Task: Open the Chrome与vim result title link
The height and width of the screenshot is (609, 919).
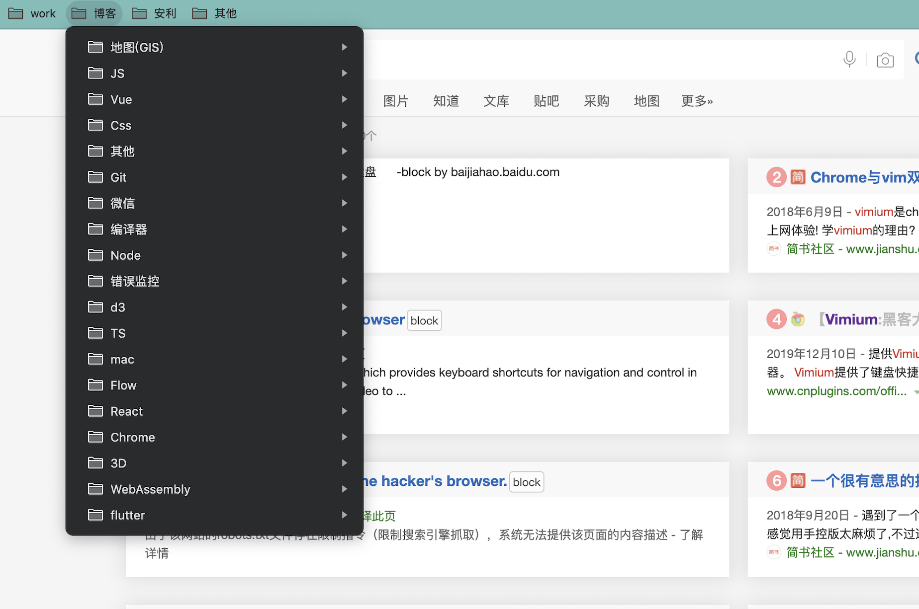Action: [864, 177]
